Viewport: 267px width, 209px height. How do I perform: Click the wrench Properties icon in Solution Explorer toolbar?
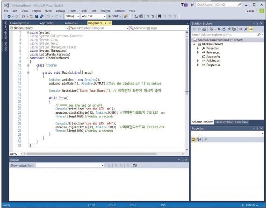(245, 29)
